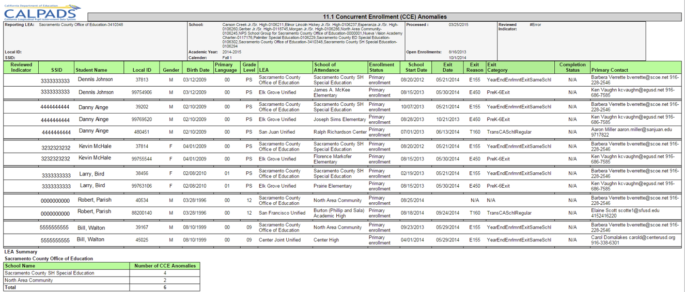Select Local ID 480451
The height and width of the screenshot is (292, 685).
[142, 132]
